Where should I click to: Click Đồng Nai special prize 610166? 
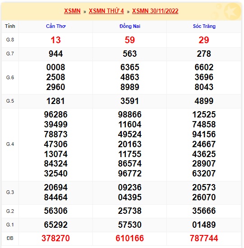[x=130, y=238]
